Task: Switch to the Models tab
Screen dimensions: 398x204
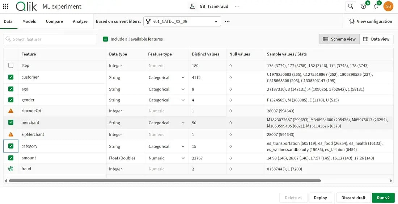Action: point(29,21)
